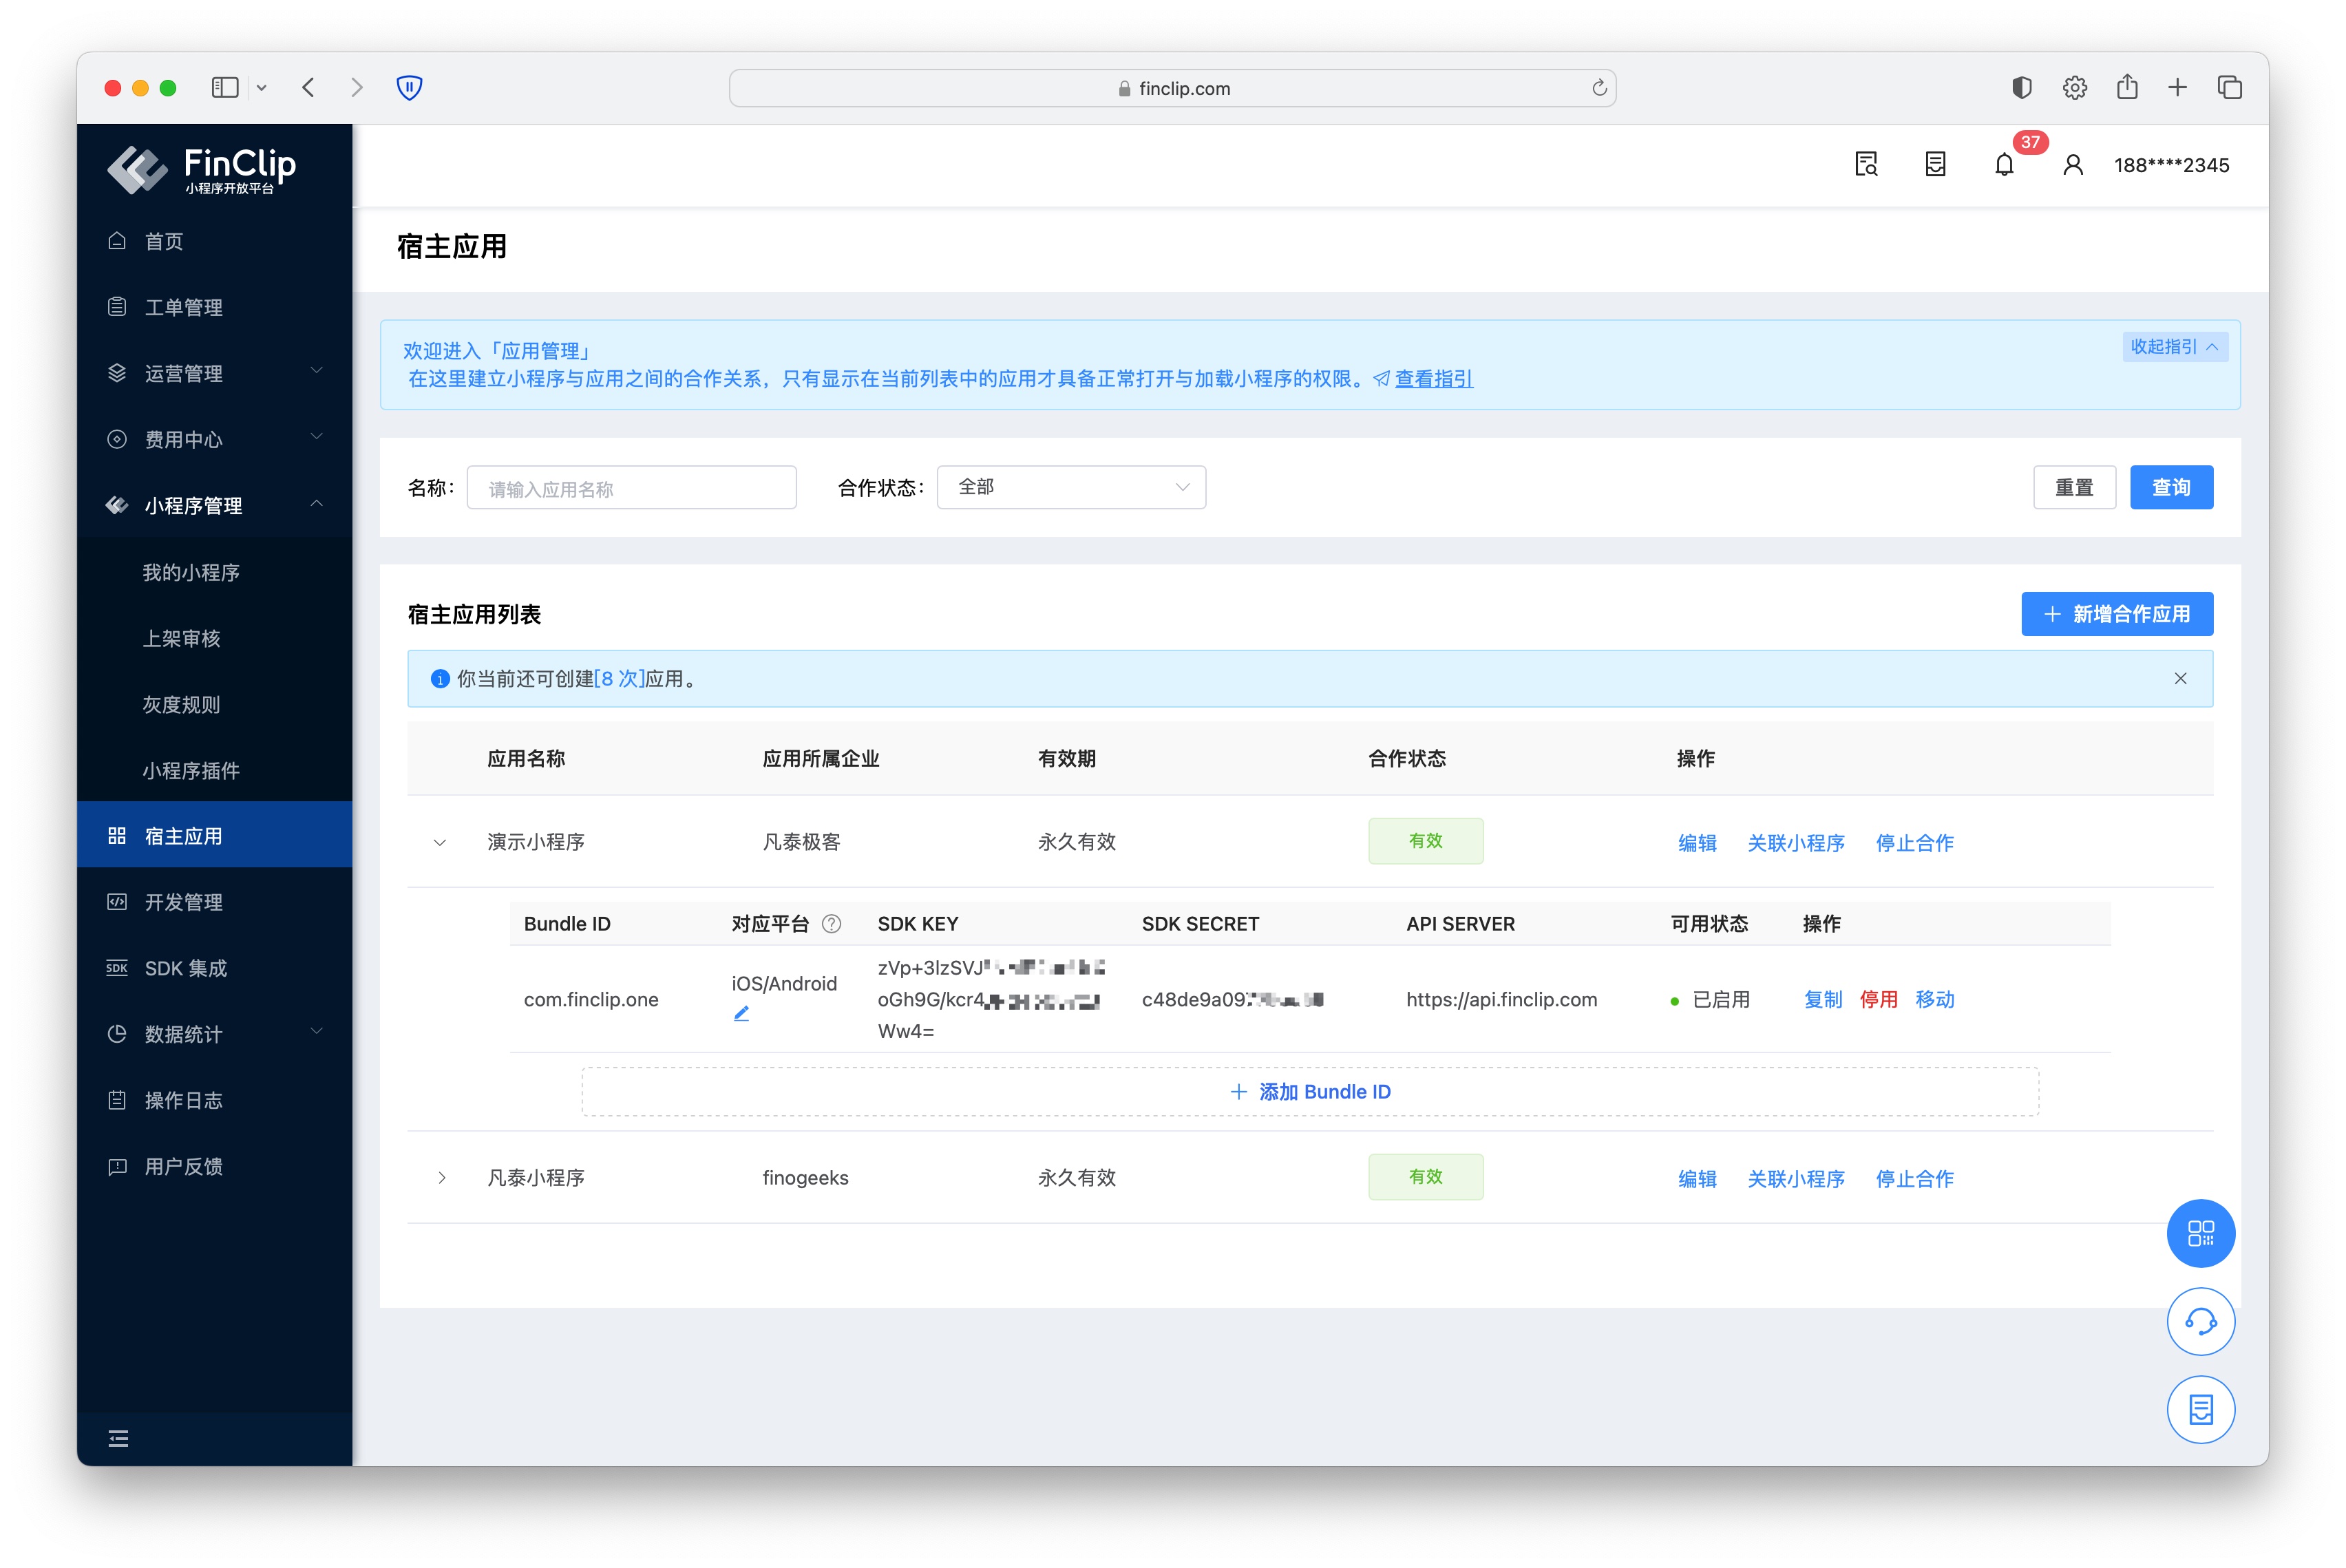Collapse the 演示小程序 row
The image size is (2346, 1568).
coord(440,842)
